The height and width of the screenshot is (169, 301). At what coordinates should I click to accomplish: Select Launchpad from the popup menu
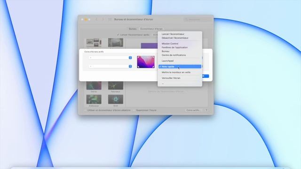180,61
